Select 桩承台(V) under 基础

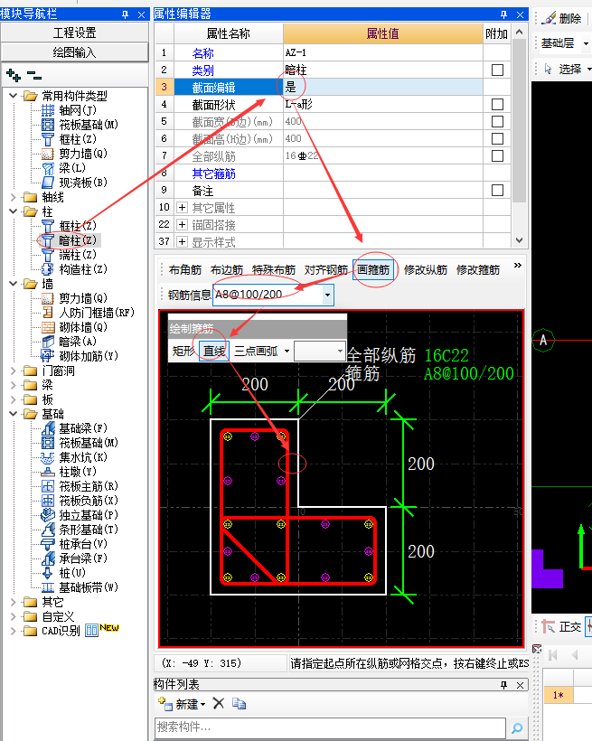(x=83, y=544)
